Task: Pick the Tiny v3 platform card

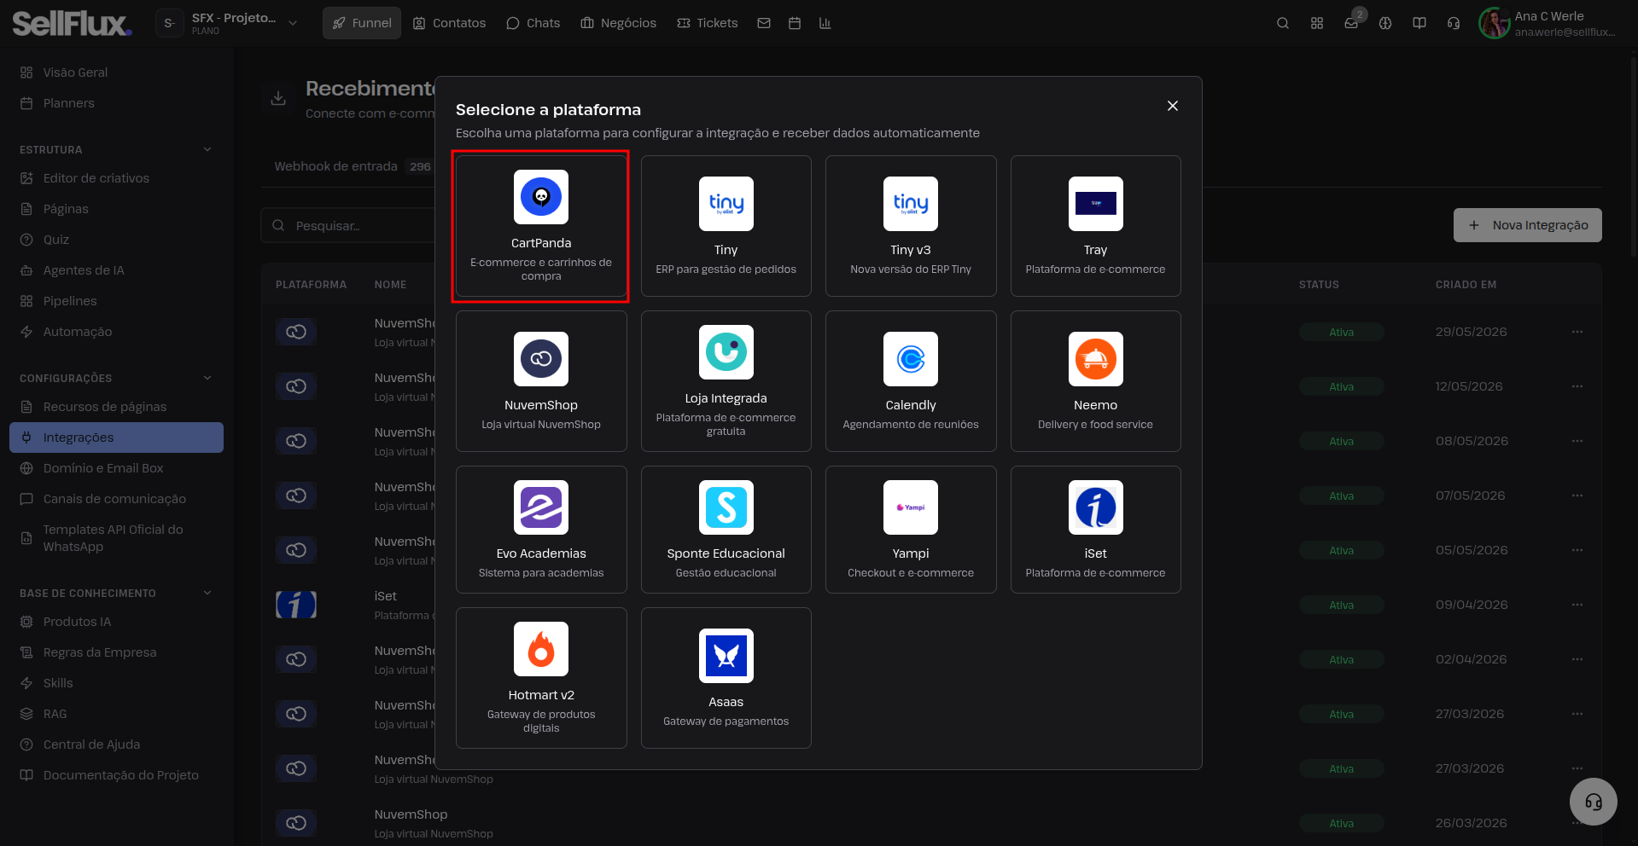Action: coord(911,226)
